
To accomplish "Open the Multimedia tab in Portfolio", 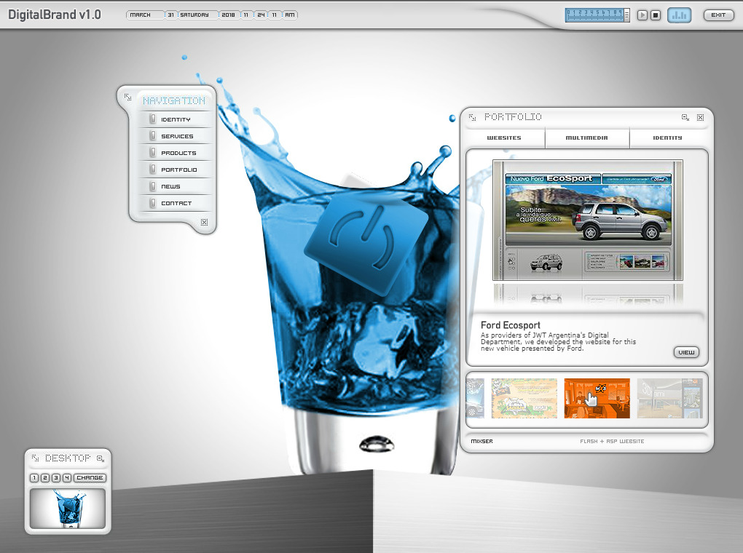I will [x=586, y=138].
